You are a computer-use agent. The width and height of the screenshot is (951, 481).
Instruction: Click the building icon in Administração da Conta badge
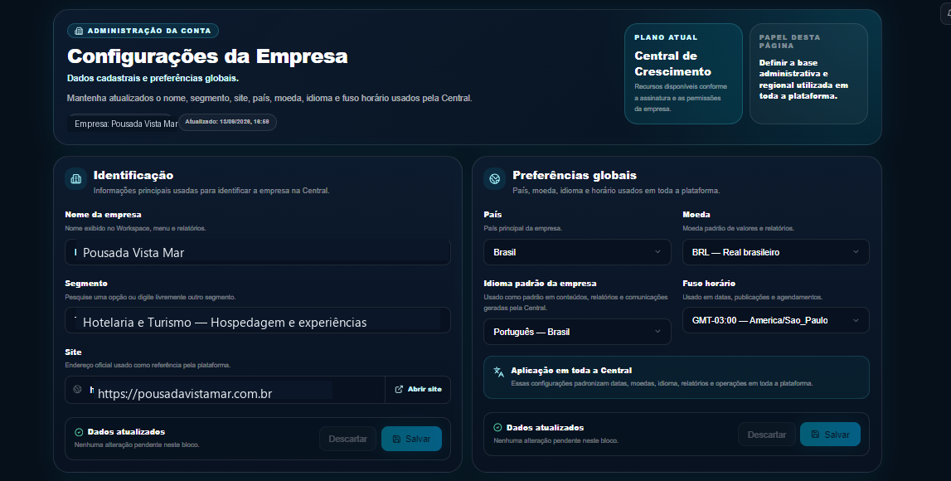[79, 31]
